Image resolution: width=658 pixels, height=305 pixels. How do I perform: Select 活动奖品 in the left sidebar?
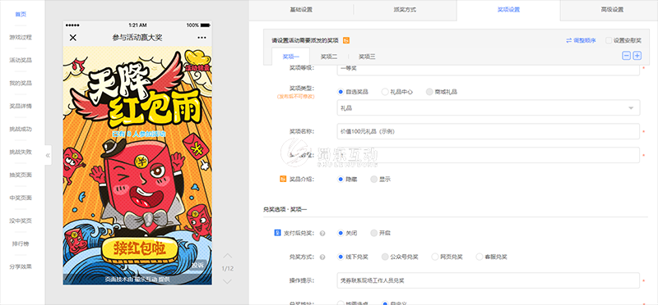click(x=21, y=60)
